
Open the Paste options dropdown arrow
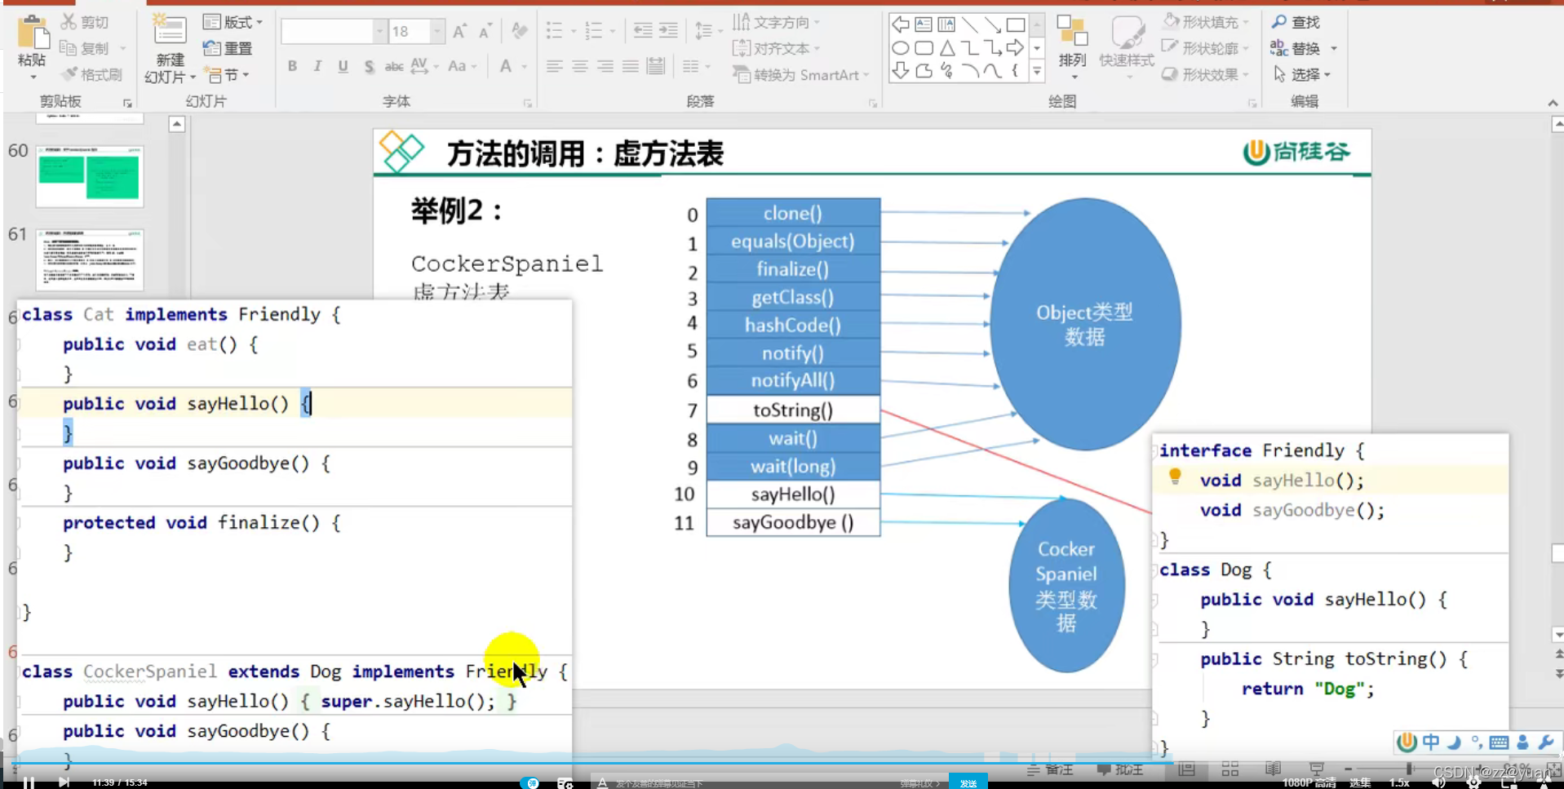(x=33, y=78)
